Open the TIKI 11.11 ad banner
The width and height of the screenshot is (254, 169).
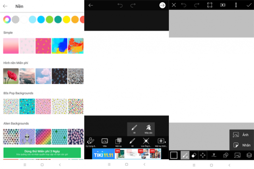pyautogui.click(x=127, y=154)
